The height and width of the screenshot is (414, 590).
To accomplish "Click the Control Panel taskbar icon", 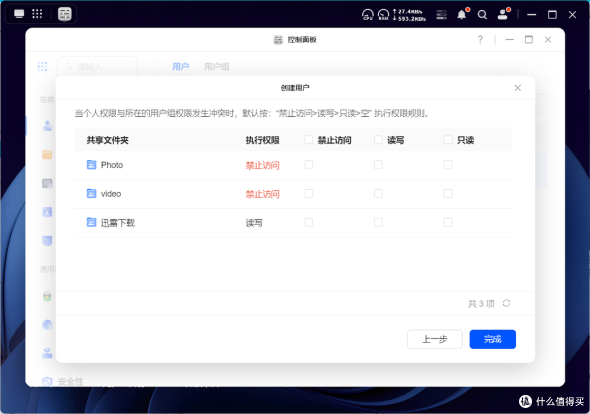I will [64, 14].
